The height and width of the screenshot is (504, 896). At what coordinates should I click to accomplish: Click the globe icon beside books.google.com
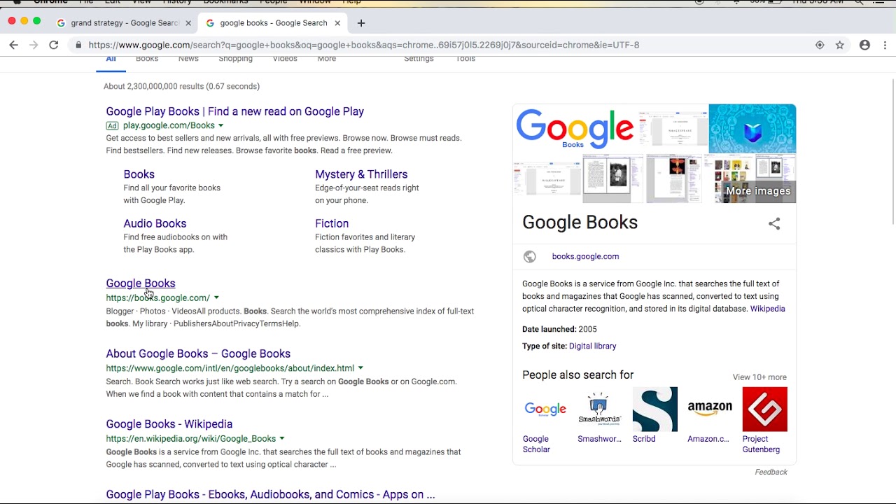530,256
